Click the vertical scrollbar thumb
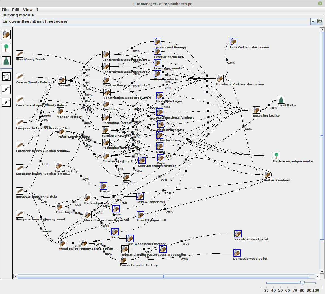The width and height of the screenshot is (325, 294). point(322,135)
